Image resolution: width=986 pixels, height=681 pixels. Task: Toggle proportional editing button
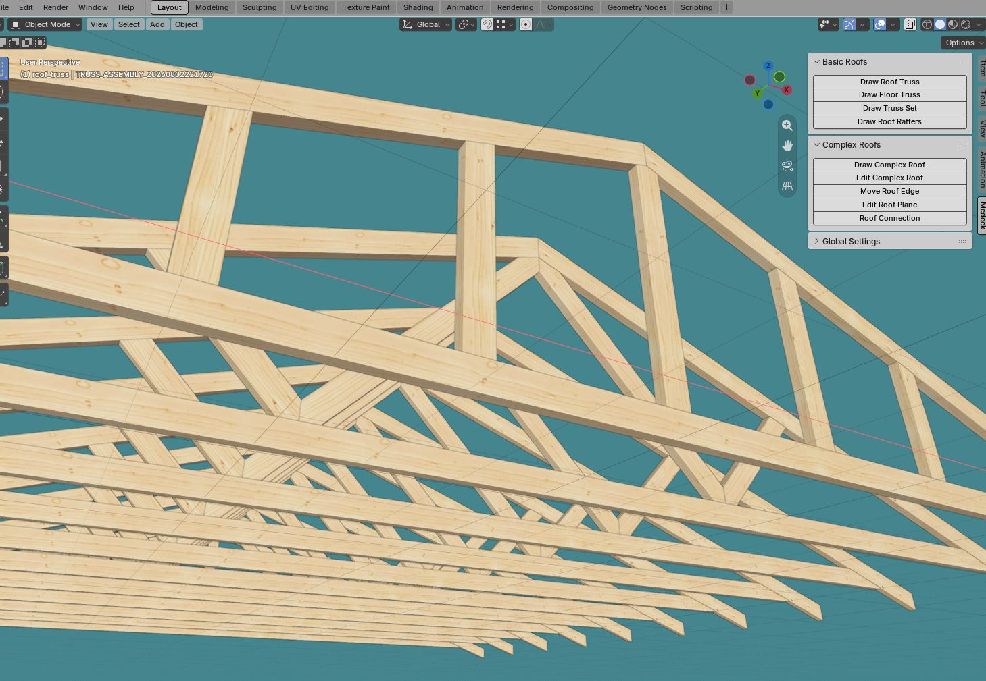pos(526,24)
